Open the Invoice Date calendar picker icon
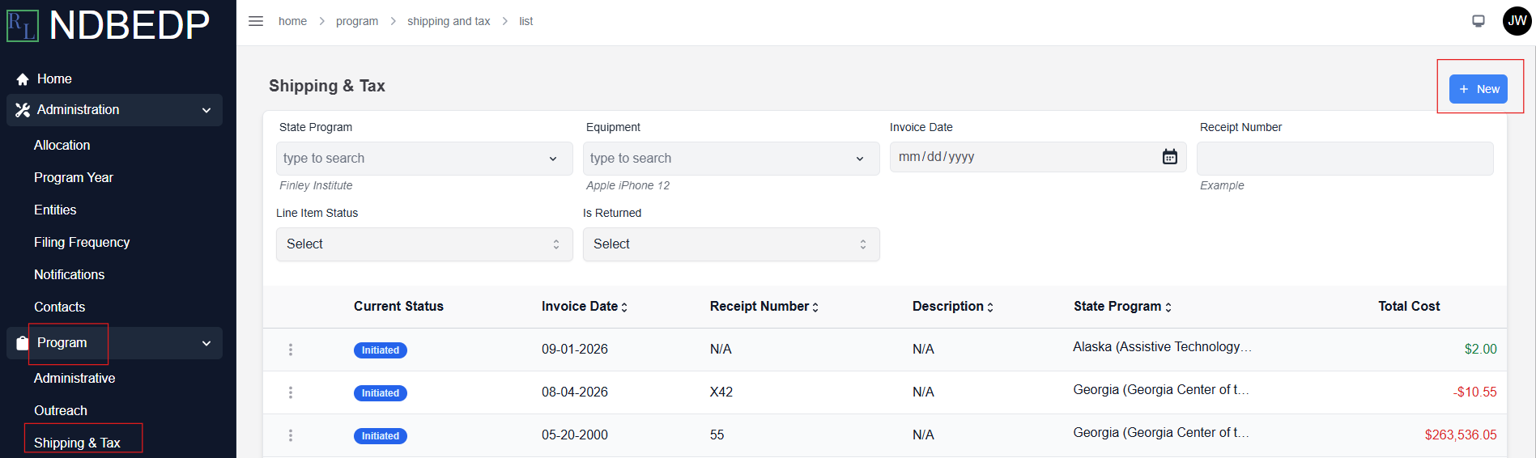The width and height of the screenshot is (1536, 458). click(1170, 157)
